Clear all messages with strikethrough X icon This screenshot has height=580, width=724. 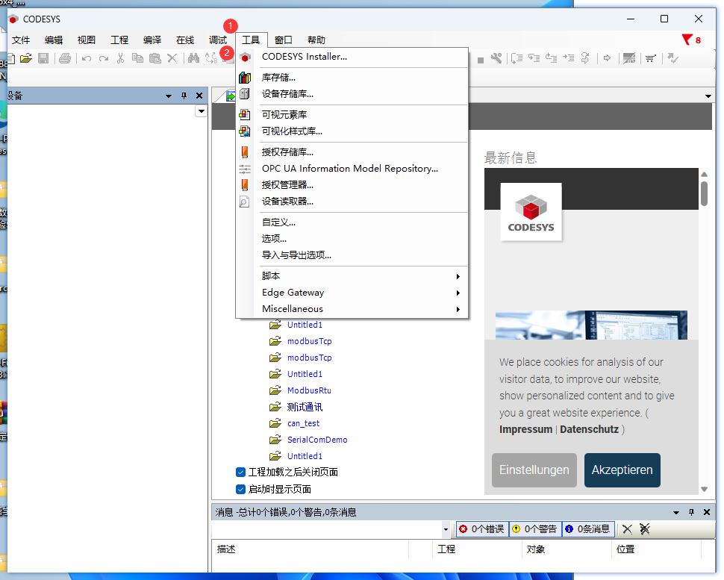[645, 528]
